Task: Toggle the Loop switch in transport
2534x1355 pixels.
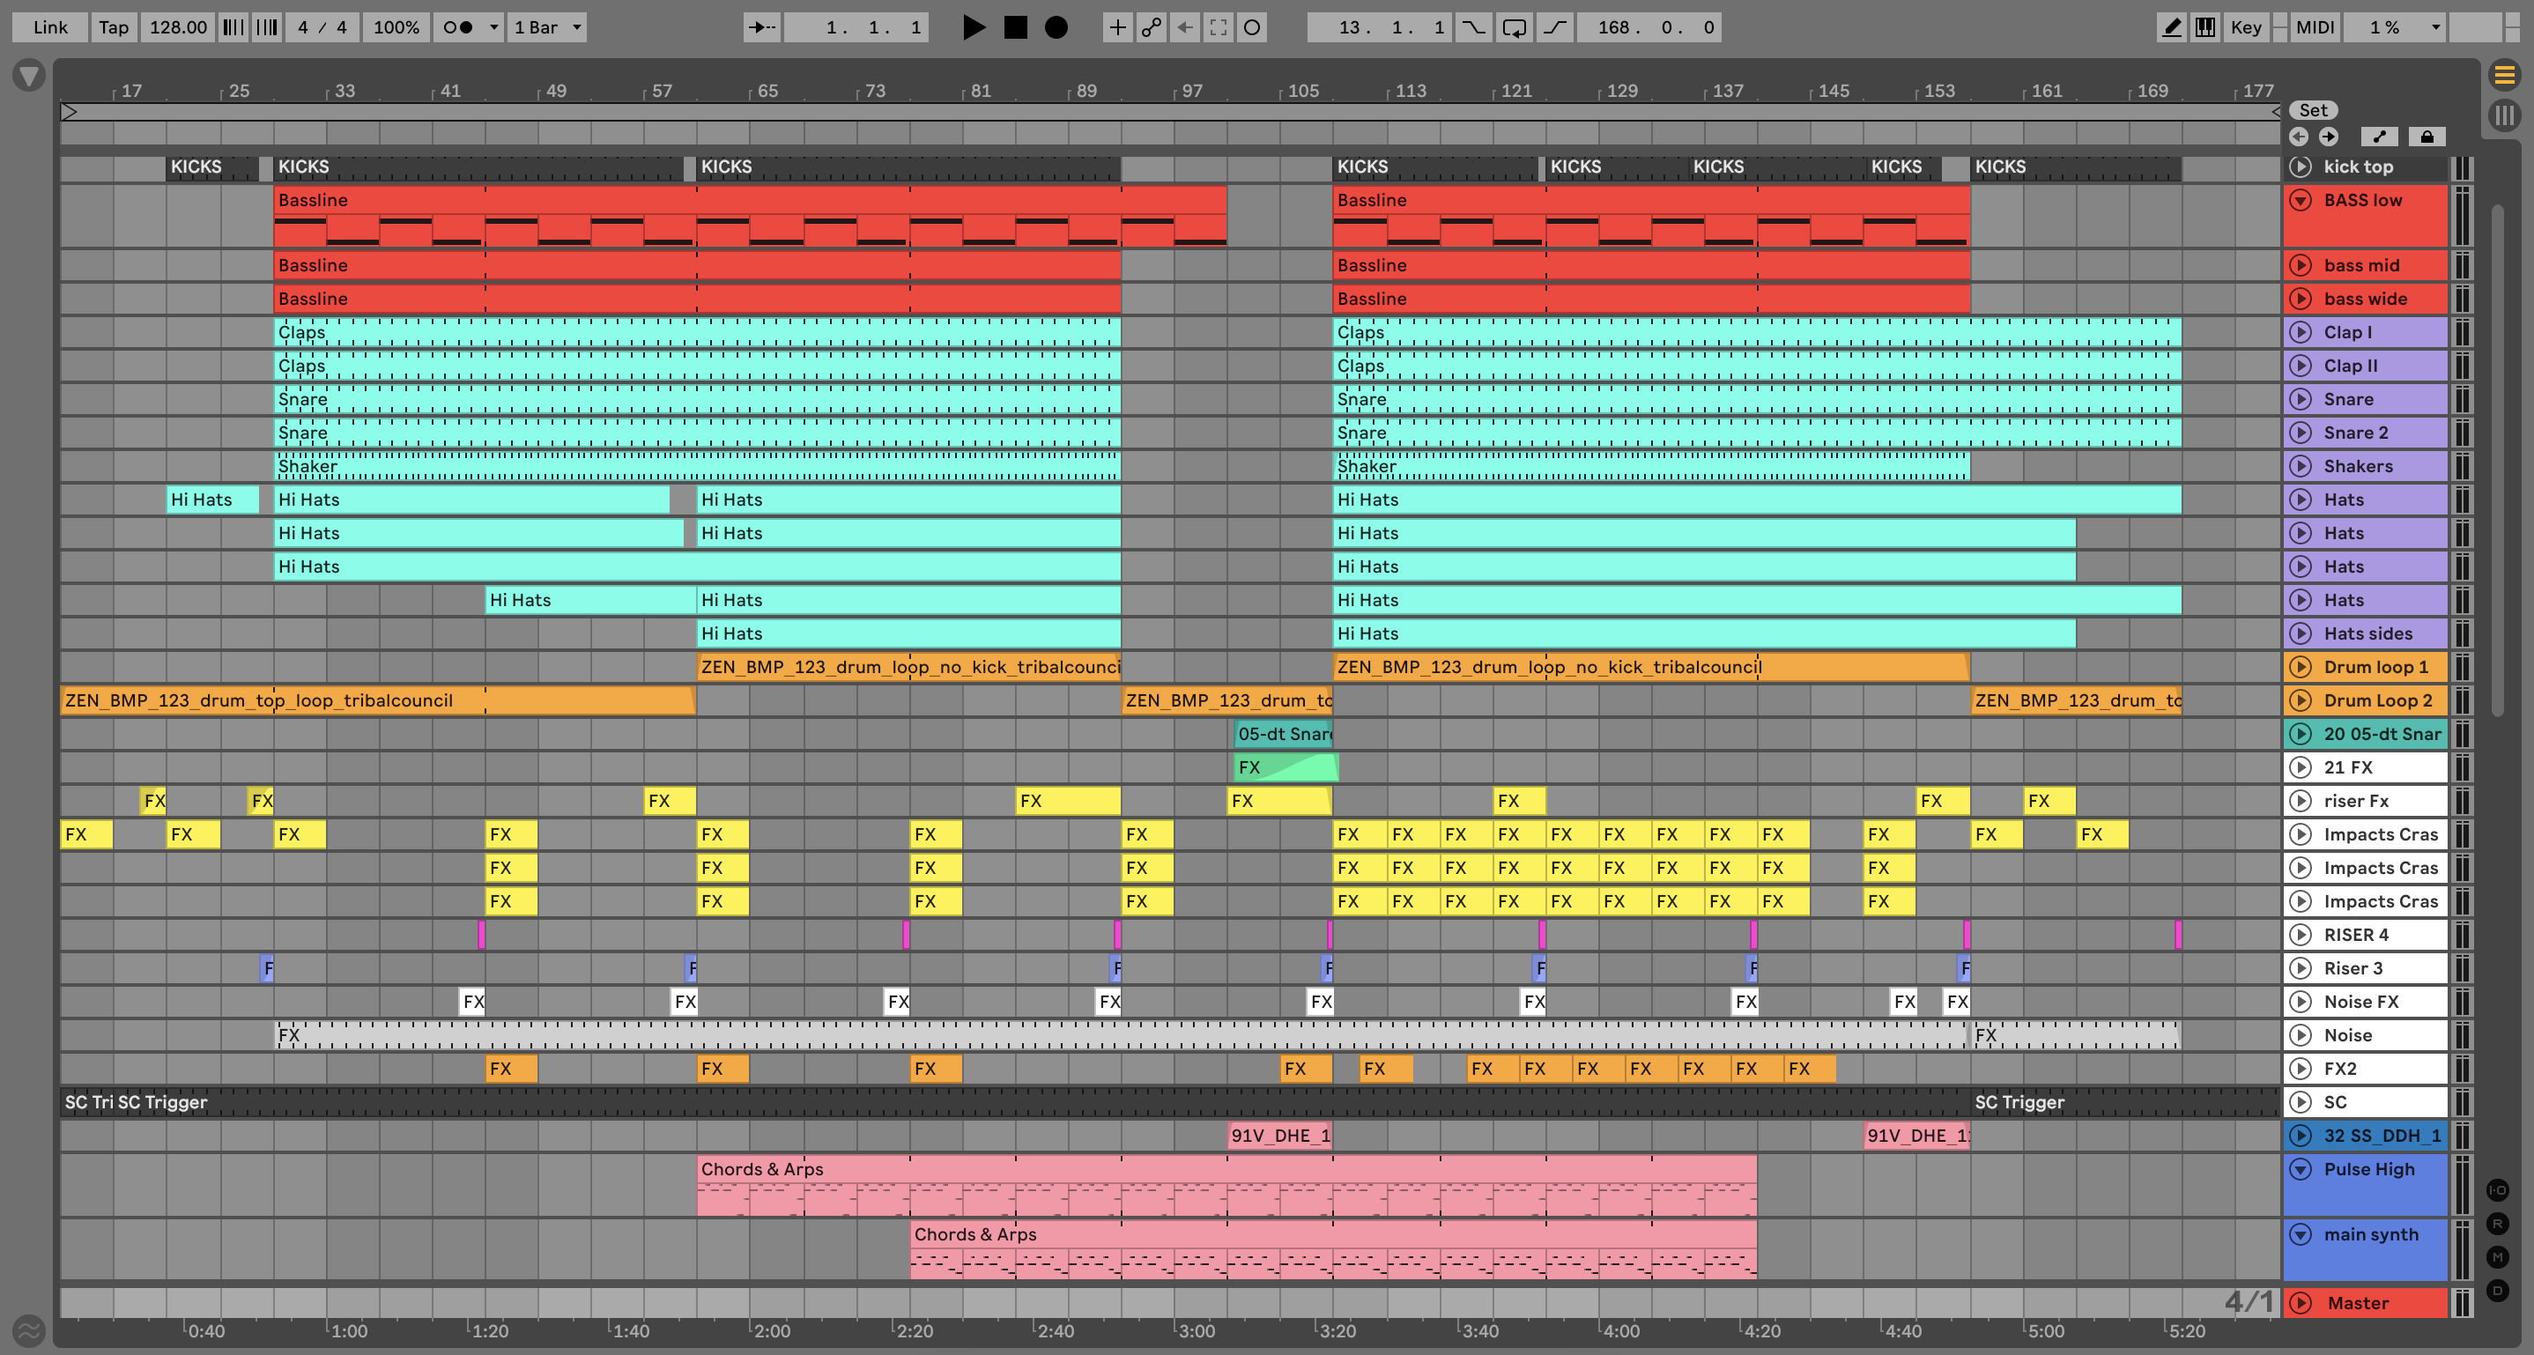Action: coord(1514,27)
